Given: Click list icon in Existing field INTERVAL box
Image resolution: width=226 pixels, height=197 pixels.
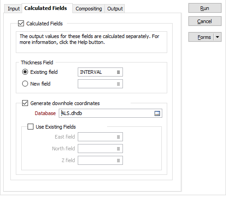Looking at the screenshot, I should coord(118,72).
